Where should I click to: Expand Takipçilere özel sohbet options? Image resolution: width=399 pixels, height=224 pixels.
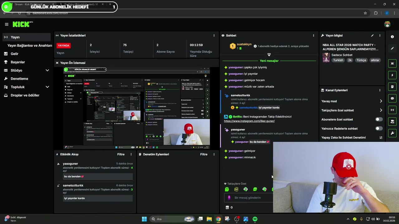pyautogui.click(x=381, y=110)
